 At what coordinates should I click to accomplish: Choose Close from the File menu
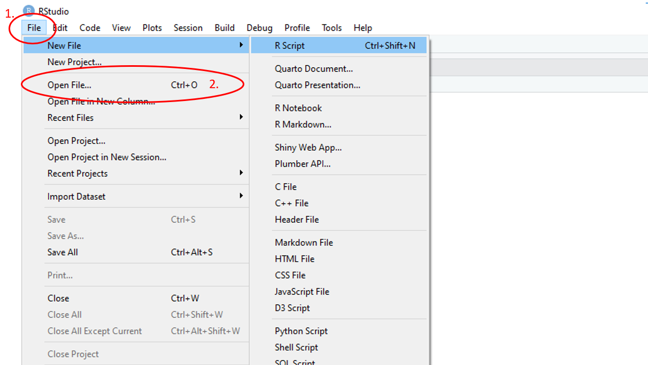[136, 298]
